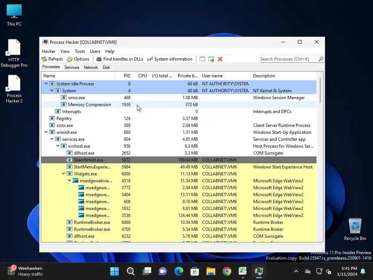Click the search magnifier icon in Process Hacker
The height and width of the screenshot is (280, 373).
click(321, 59)
